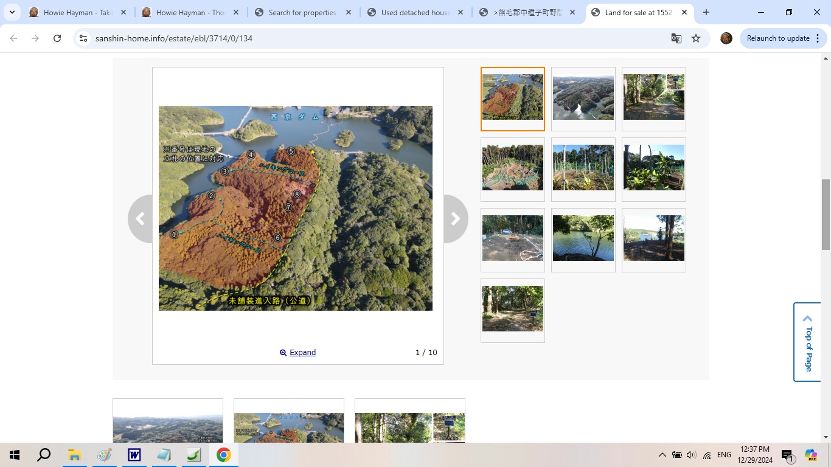The height and width of the screenshot is (467, 831).
Task: Click Relaunch to update button
Action: click(x=777, y=38)
